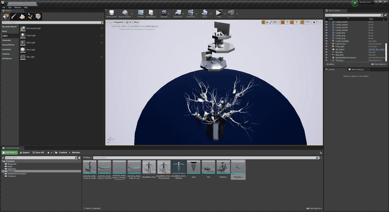The height and width of the screenshot is (212, 389).
Task: Click the Source Control toolbar icon
Action: pyautogui.click(x=124, y=14)
